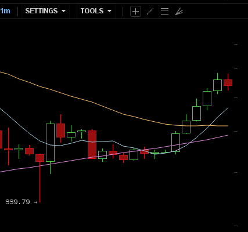Viewport: 248px width, 232px height.
Task: Click the highest green candle near the top right
Action: (x=217, y=85)
